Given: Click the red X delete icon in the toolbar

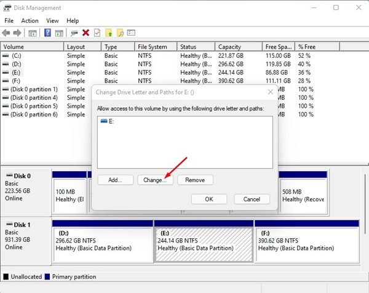Looking at the screenshot, I should click(x=85, y=33).
